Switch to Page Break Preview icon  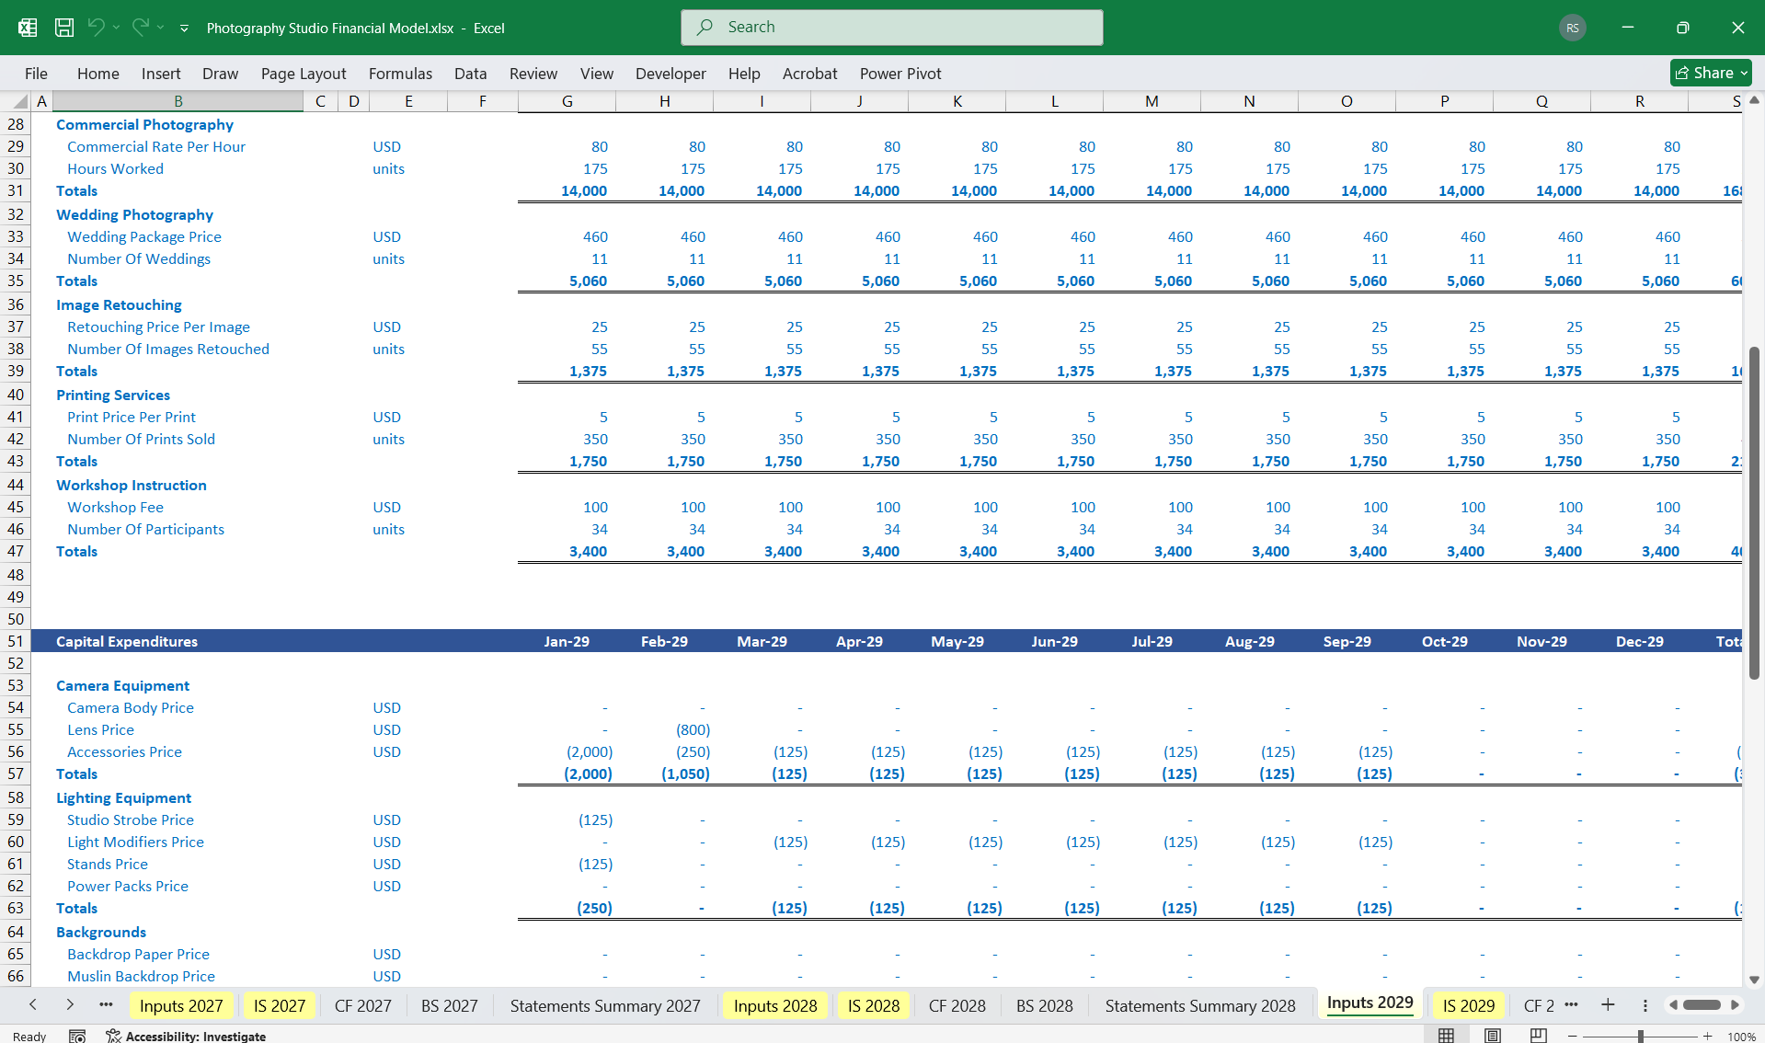coord(1539,1036)
